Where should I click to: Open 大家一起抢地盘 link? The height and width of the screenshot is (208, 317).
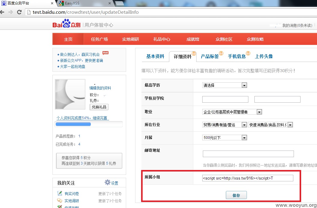73,66
